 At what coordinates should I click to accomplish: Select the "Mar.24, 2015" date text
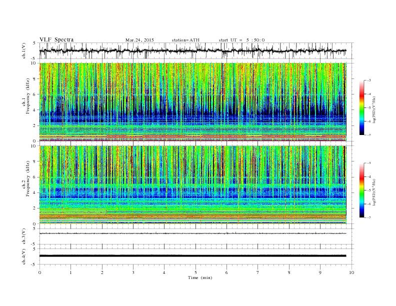(139, 40)
